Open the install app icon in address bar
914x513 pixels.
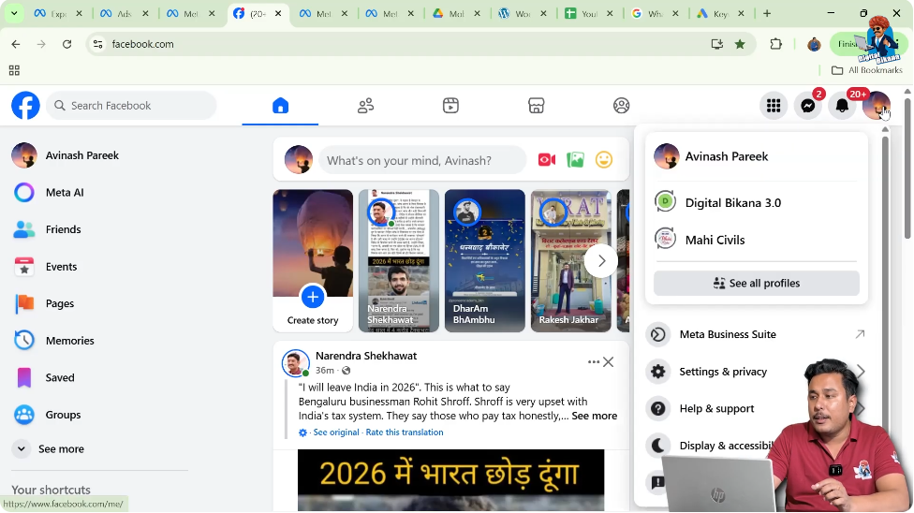[717, 44]
